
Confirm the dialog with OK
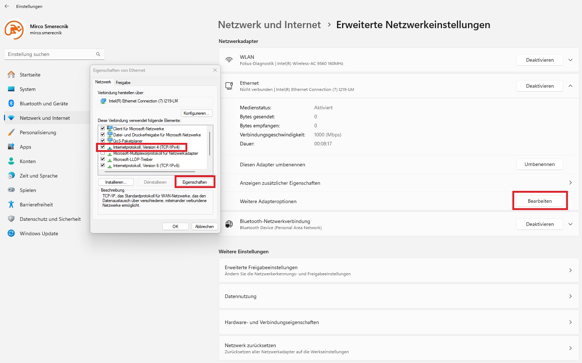coord(175,227)
